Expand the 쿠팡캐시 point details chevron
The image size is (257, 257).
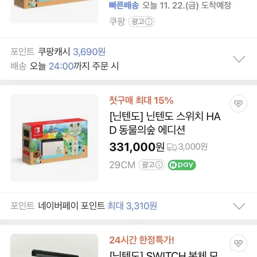click(x=239, y=59)
